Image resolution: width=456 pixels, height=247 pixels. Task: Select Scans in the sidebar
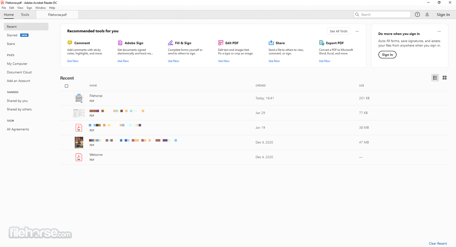[x=11, y=44]
